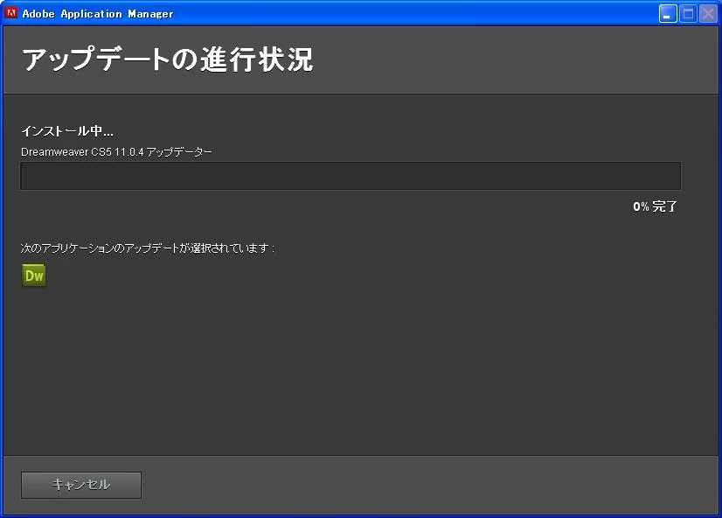Click the 'Adobe Application Manager' window title
This screenshot has width=722, height=518.
click(x=98, y=14)
